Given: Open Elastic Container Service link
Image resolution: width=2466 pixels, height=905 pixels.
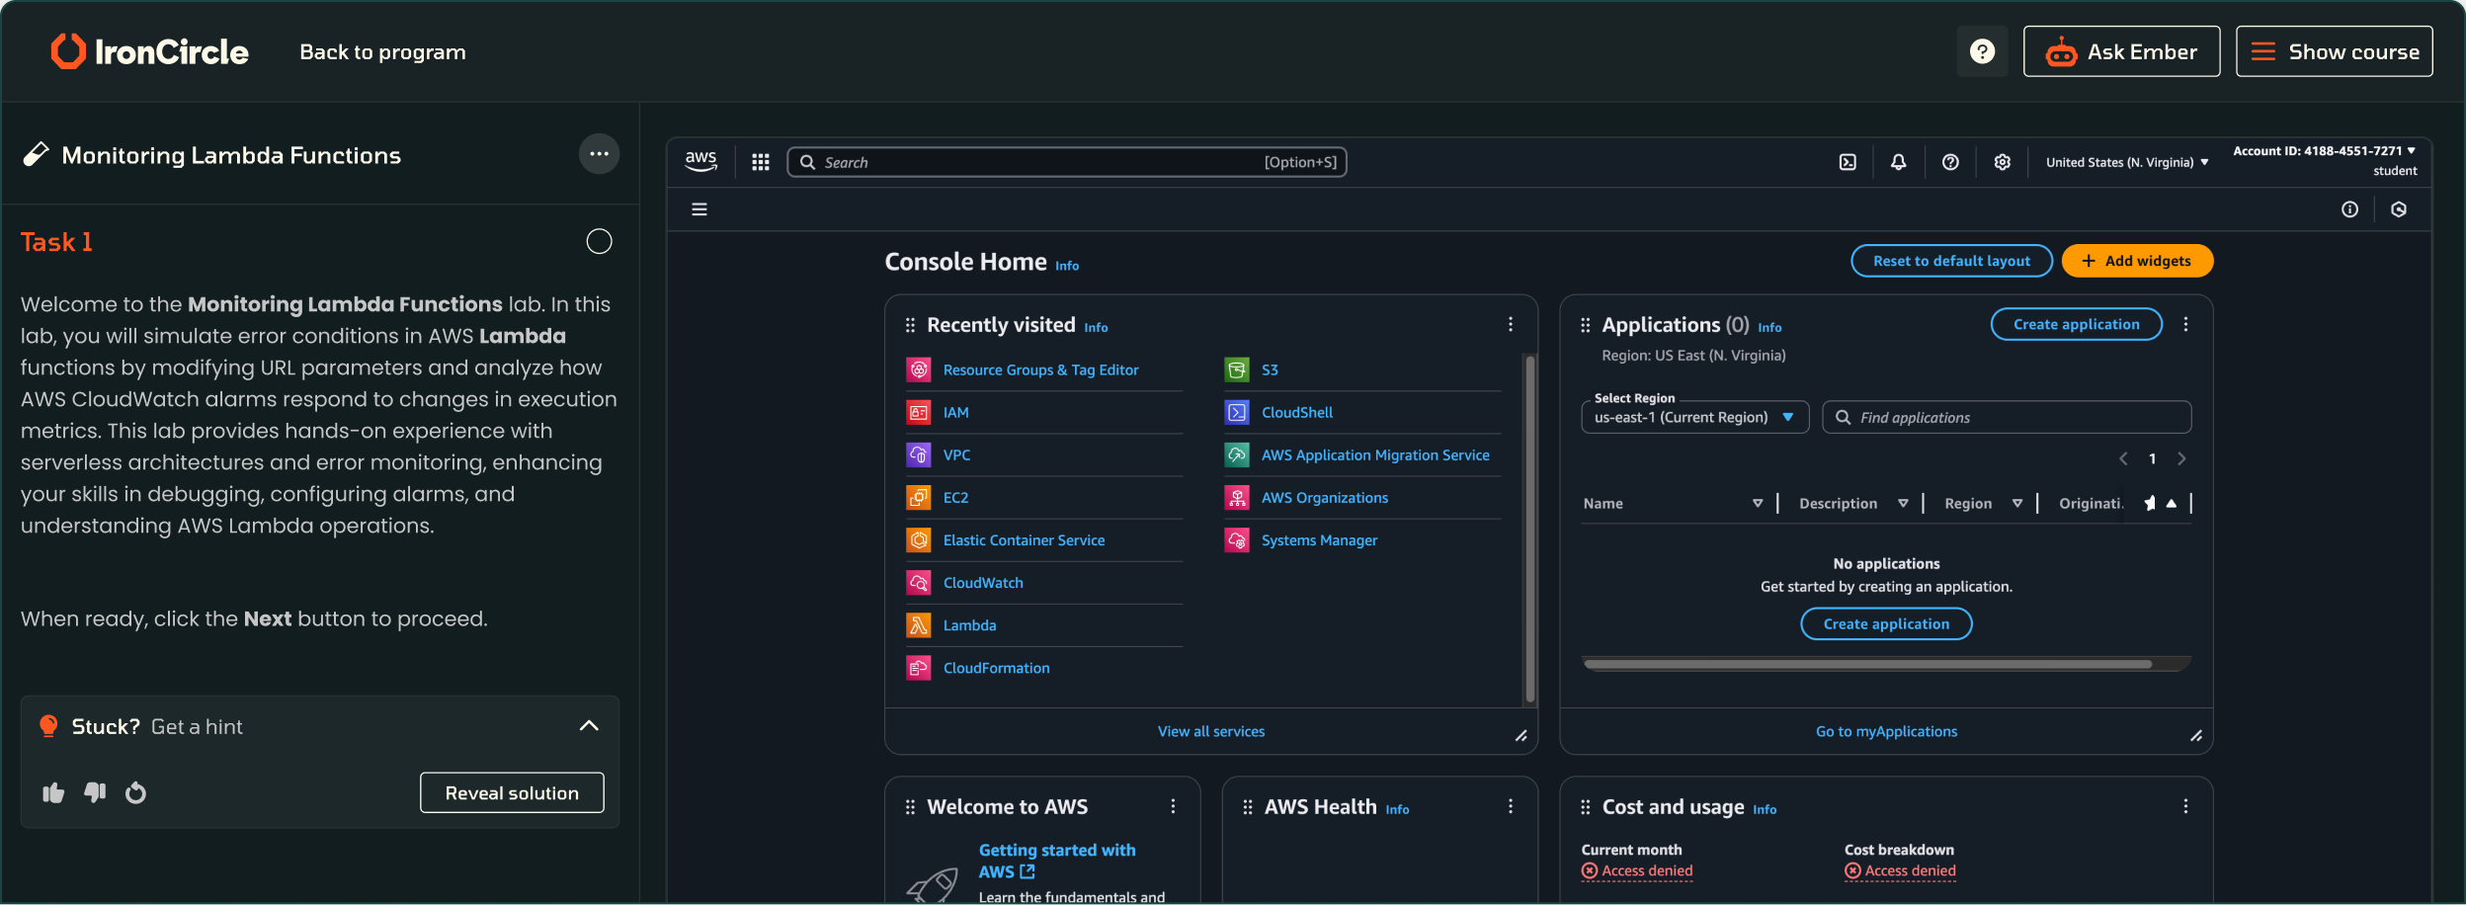Looking at the screenshot, I should coord(1024,540).
